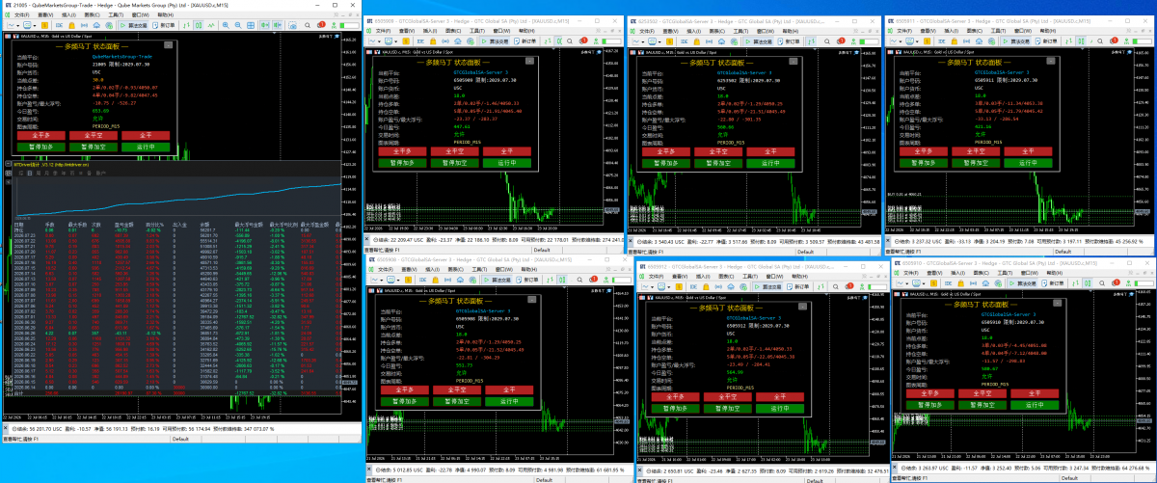Click 新订单 new order in 6505909 window
Screen dimensions: 1157x483
pyautogui.click(x=525, y=41)
